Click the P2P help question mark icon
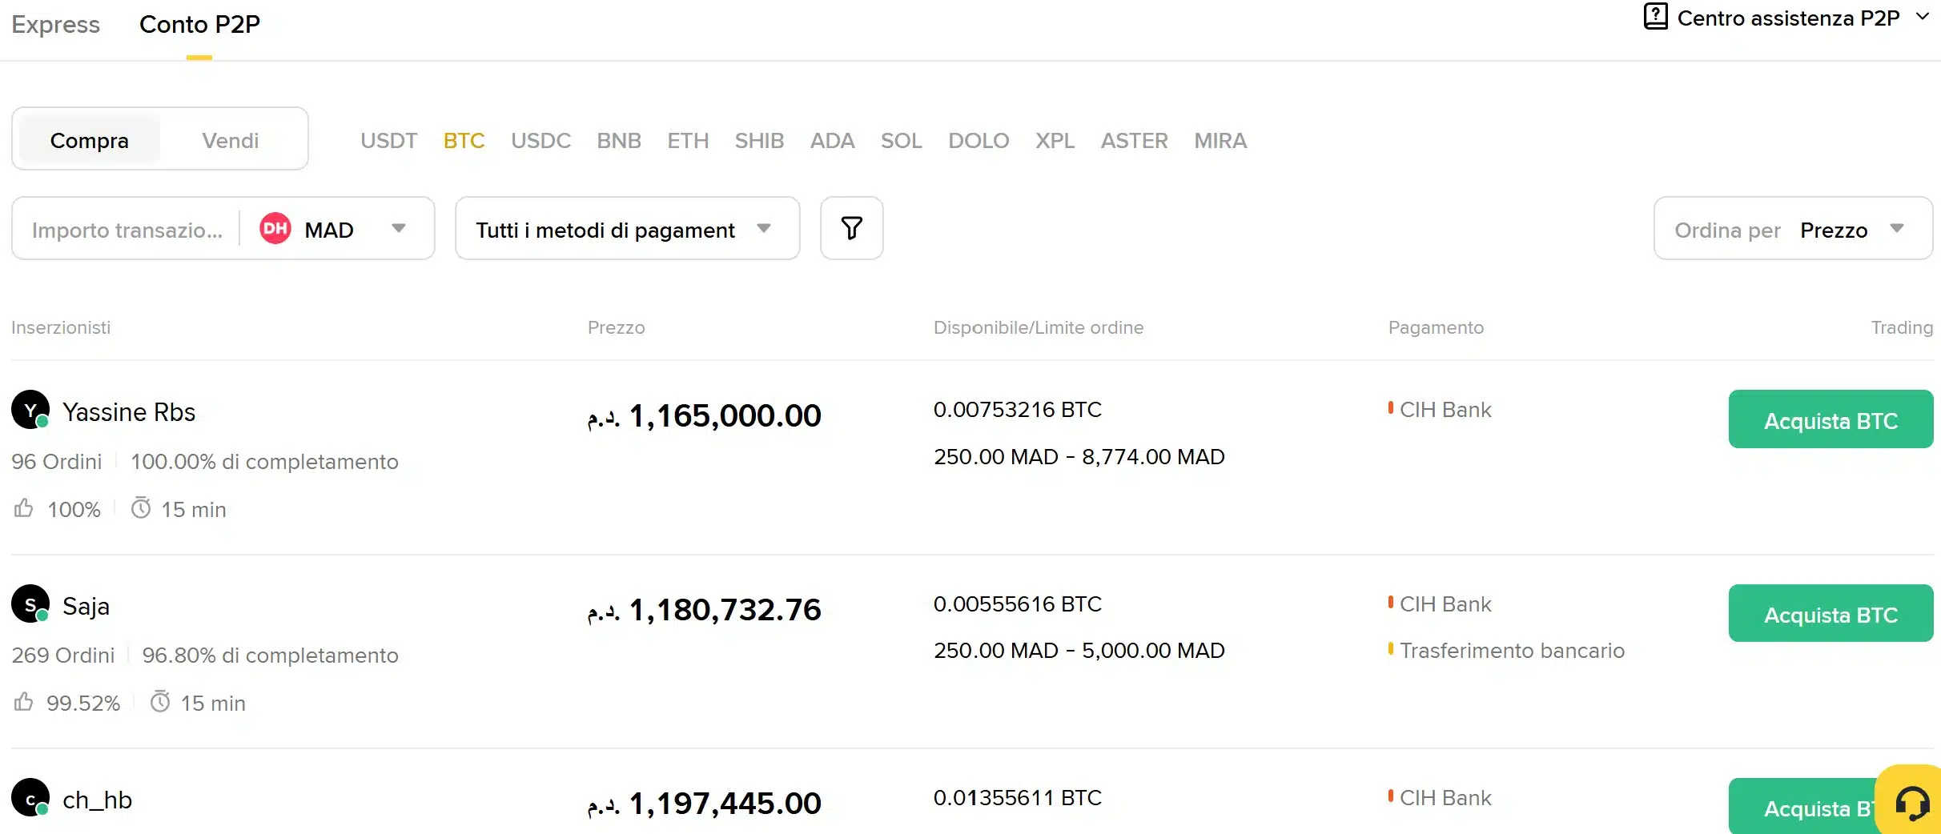The height and width of the screenshot is (834, 1941). (x=1655, y=16)
